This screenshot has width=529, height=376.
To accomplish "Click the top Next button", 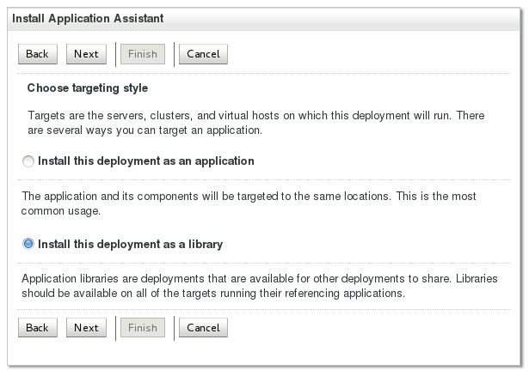I will [x=86, y=54].
